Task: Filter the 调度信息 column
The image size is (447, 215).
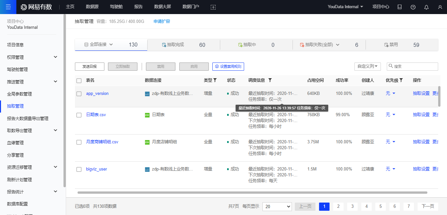Action: (x=270, y=80)
